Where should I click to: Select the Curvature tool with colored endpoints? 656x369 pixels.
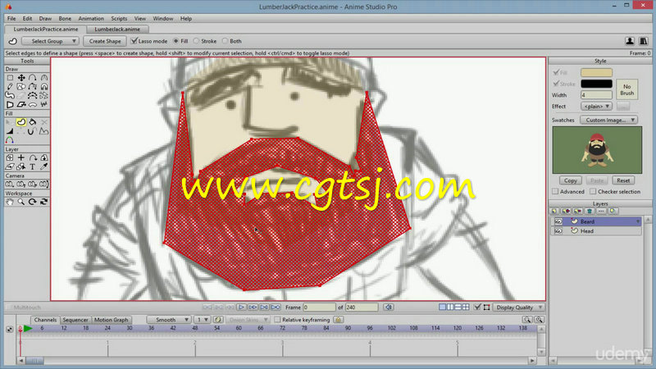tap(10, 140)
